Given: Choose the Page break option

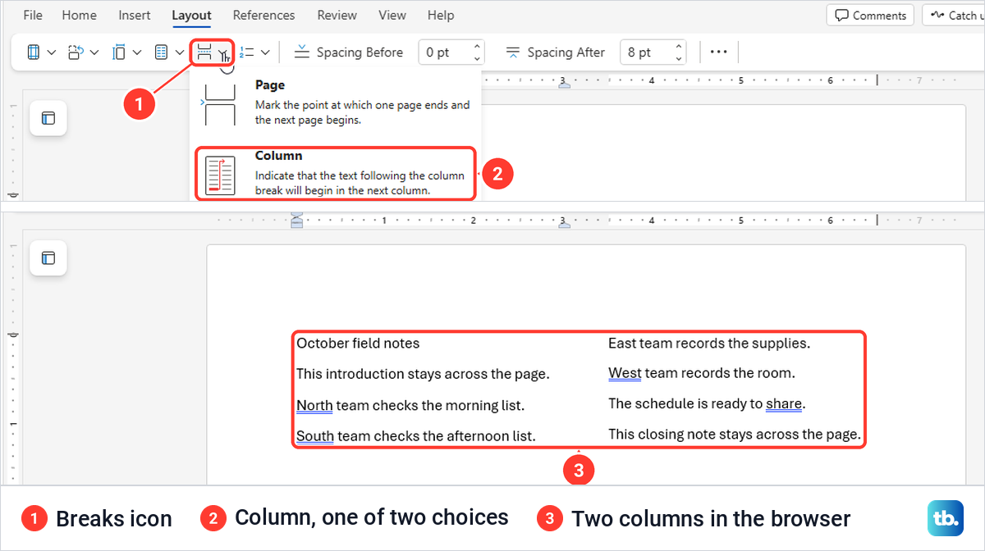Looking at the screenshot, I should click(x=336, y=102).
